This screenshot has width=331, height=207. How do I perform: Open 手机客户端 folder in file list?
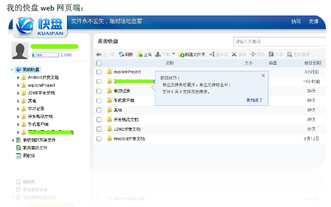[124, 100]
